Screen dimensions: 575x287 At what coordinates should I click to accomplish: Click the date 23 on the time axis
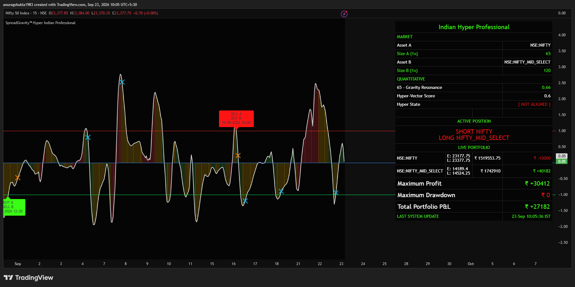[x=341, y=264]
